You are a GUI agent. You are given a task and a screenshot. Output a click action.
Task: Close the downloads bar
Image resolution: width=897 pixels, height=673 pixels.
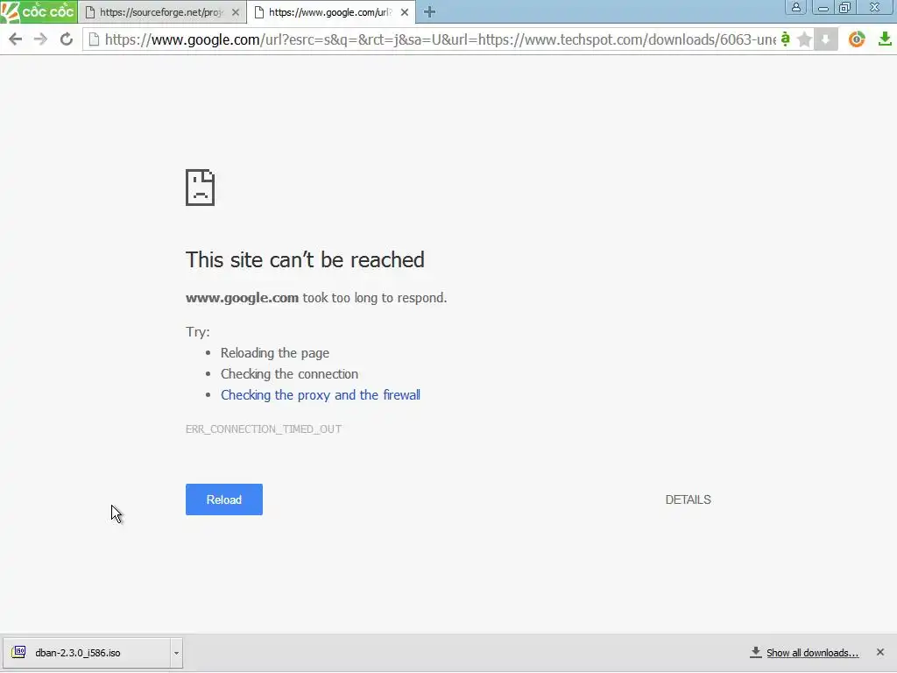click(879, 652)
